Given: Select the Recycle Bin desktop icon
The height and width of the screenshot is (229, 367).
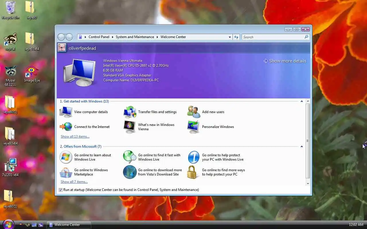Looking at the screenshot, I should tap(11, 10).
